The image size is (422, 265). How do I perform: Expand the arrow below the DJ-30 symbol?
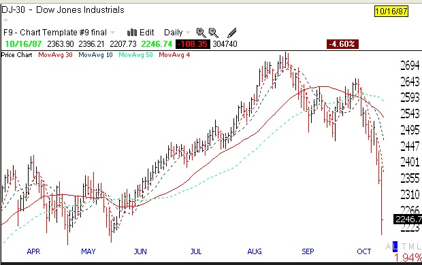(5, 20)
